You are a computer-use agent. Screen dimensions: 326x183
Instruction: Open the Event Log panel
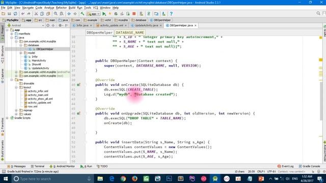point(285,166)
